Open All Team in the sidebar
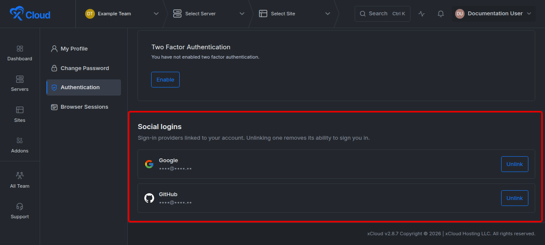The height and width of the screenshot is (245, 545). 20,180
